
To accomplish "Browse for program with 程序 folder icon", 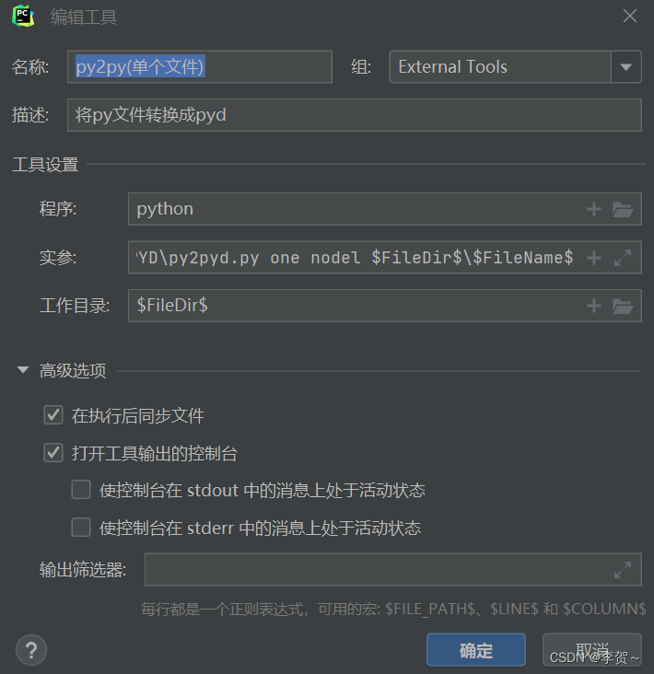I will point(623,209).
